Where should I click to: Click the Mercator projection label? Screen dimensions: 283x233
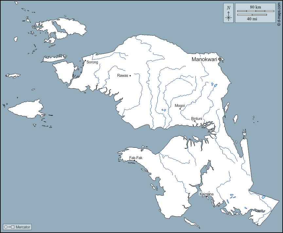(23, 227)
